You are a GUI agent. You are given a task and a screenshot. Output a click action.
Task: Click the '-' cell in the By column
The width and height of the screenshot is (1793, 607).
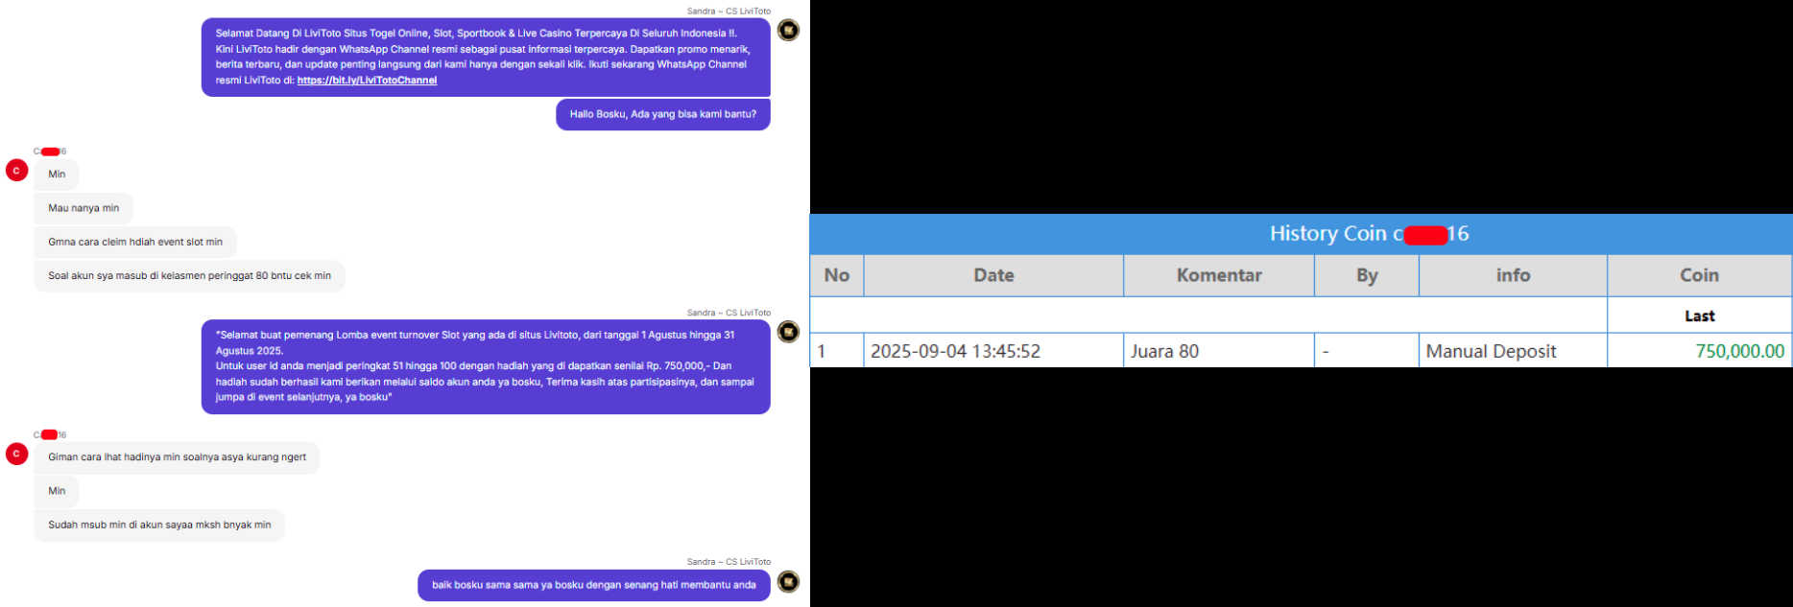click(1367, 351)
